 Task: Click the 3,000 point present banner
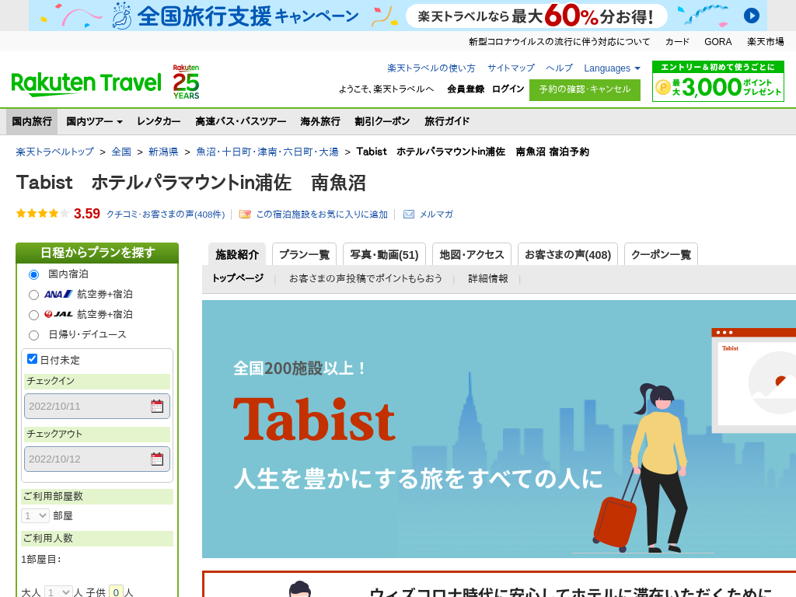[717, 81]
